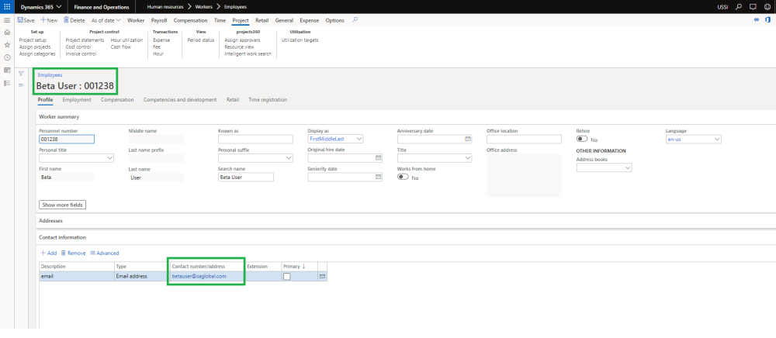Click the Home icon in left sidebar
776x338 pixels.
[7, 32]
